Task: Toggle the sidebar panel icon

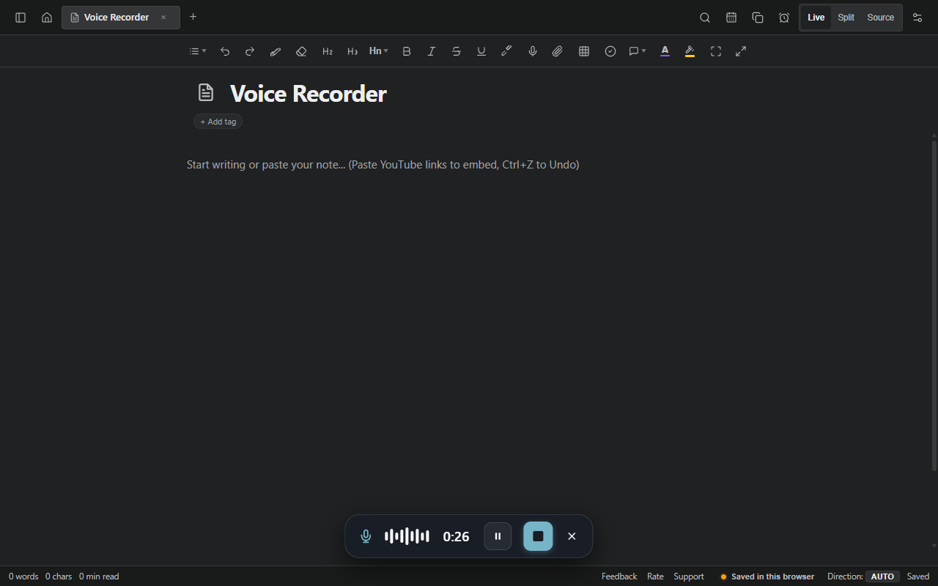Action: (21, 18)
